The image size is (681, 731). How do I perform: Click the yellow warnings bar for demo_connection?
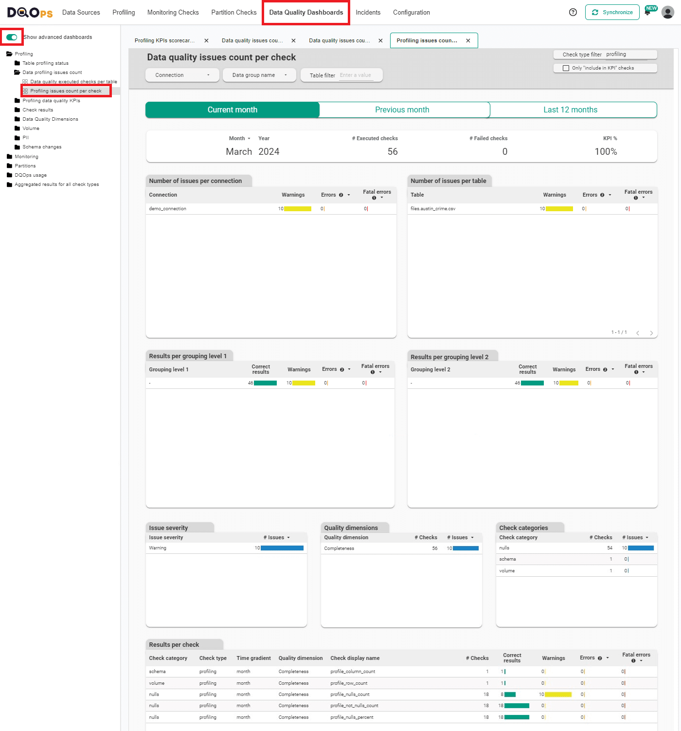pyautogui.click(x=298, y=208)
